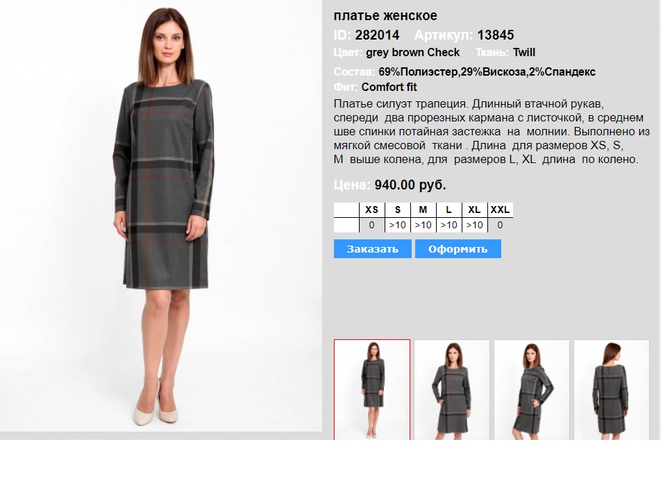This screenshot has width=663, height=485.
Task: Click the zero stock cell under XXL
Action: [x=501, y=226]
